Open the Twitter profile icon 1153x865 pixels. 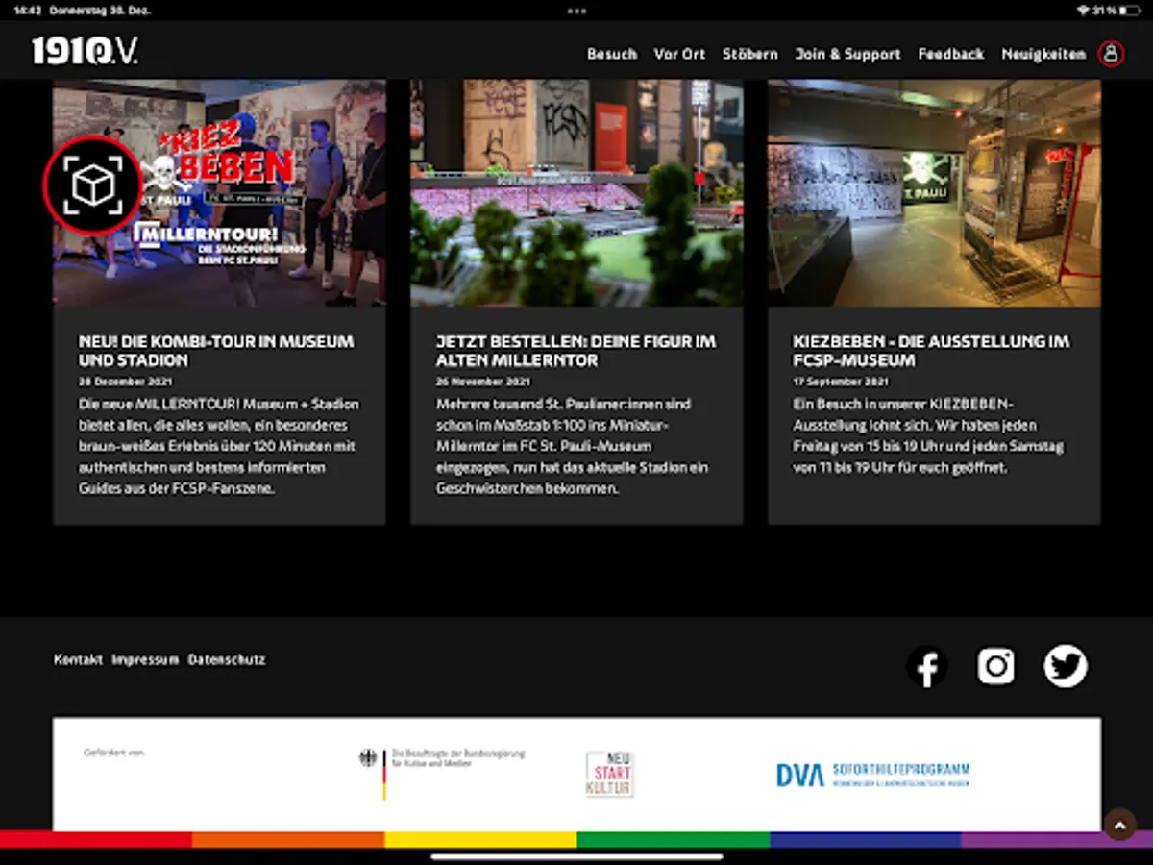pyautogui.click(x=1066, y=666)
